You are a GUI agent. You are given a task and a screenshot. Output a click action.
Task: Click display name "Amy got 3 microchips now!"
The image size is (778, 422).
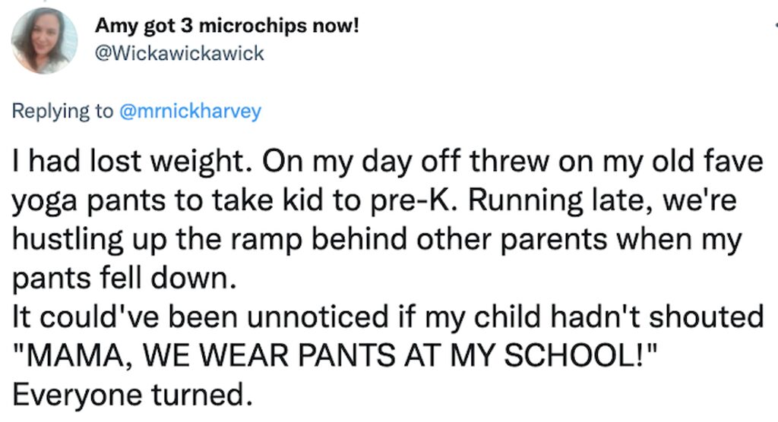(226, 26)
